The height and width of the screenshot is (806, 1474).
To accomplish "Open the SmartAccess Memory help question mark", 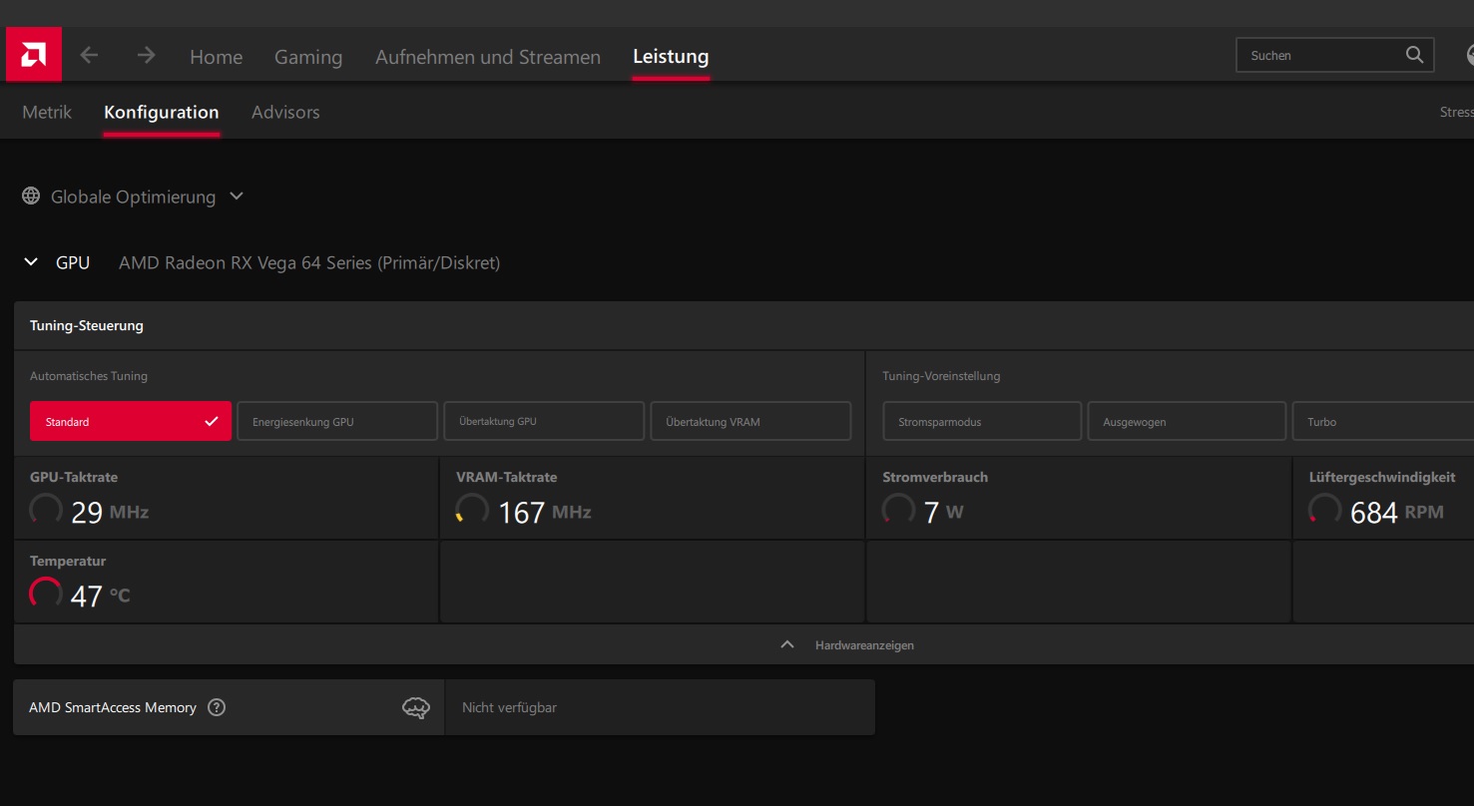I will (x=217, y=707).
